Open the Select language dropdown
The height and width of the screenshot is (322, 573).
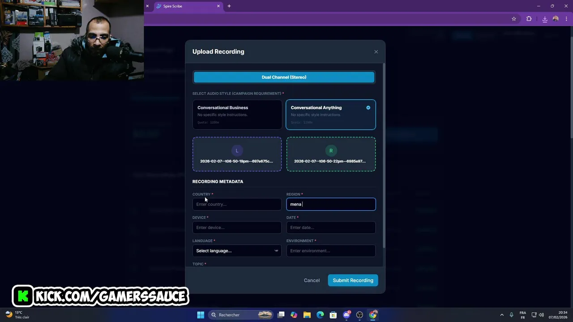point(237,251)
